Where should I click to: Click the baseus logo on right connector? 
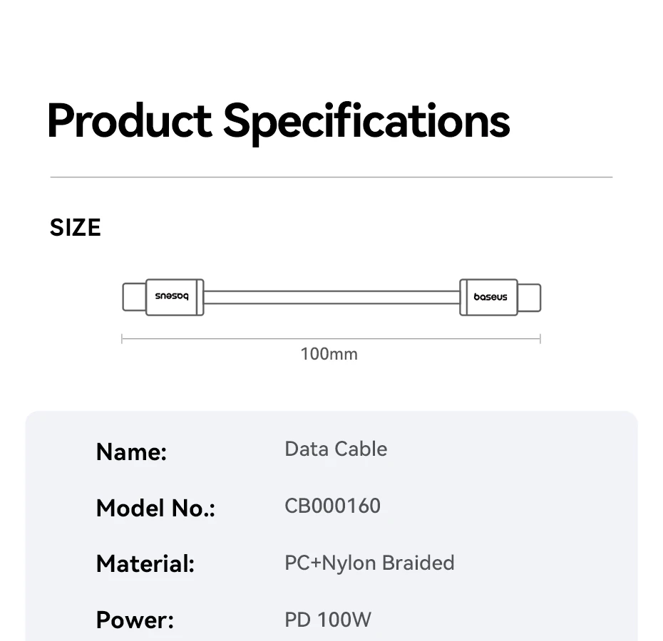(x=490, y=297)
